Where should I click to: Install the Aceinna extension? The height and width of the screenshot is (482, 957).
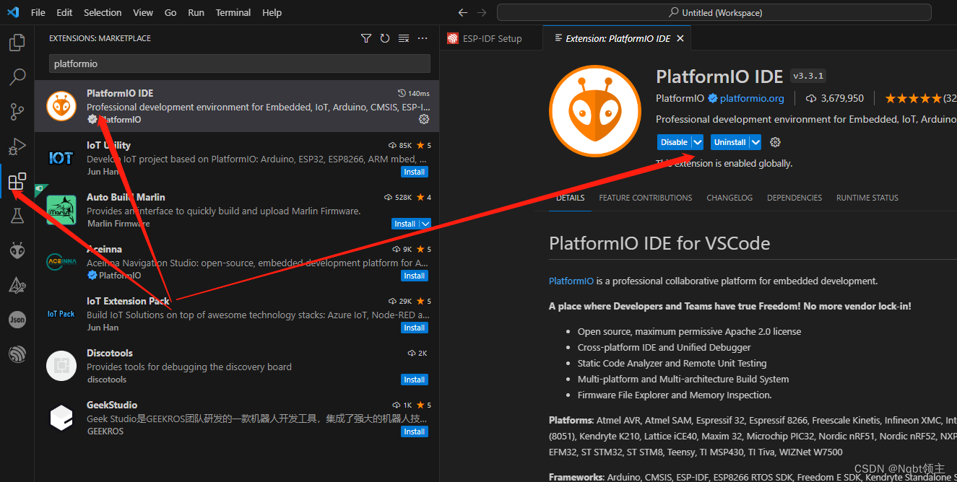coord(415,276)
